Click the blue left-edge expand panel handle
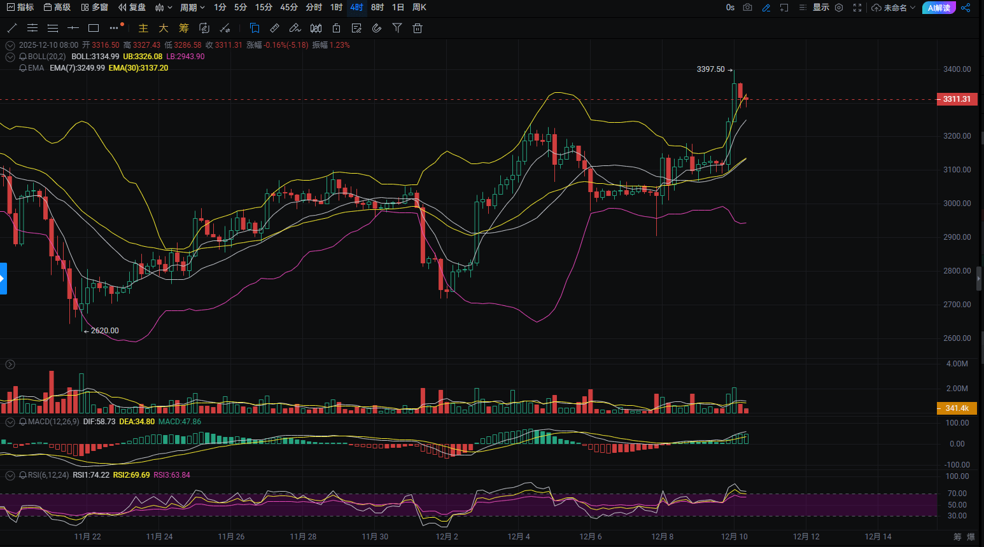Viewport: 984px width, 547px height. (x=3, y=279)
